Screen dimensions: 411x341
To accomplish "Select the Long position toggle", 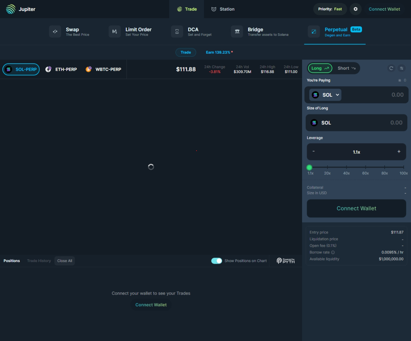I will (320, 68).
